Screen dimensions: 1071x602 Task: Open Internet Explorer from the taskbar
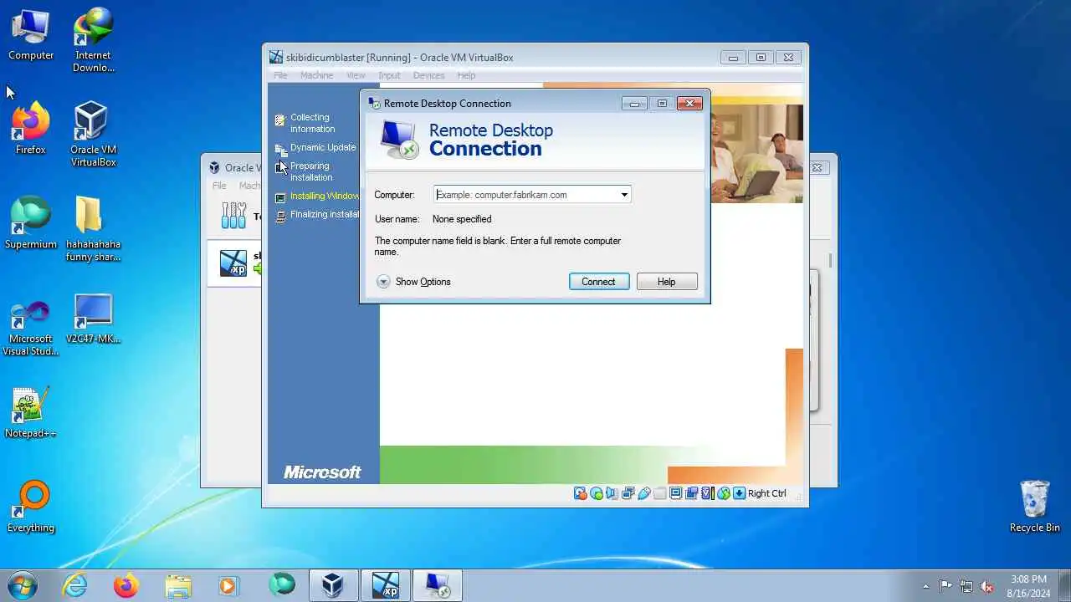pyautogui.click(x=75, y=584)
